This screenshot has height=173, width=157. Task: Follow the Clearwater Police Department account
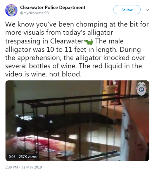point(127,10)
